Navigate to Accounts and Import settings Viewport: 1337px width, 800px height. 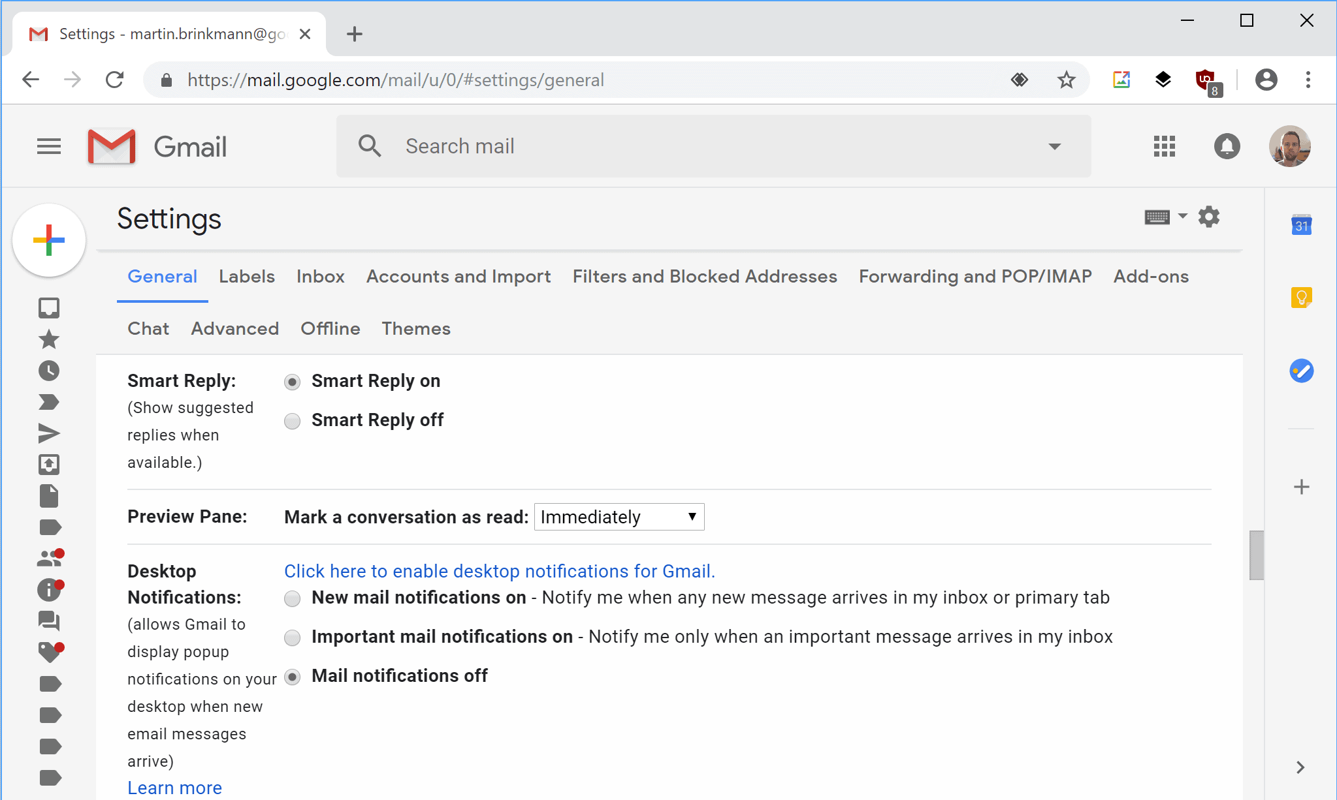(x=459, y=277)
